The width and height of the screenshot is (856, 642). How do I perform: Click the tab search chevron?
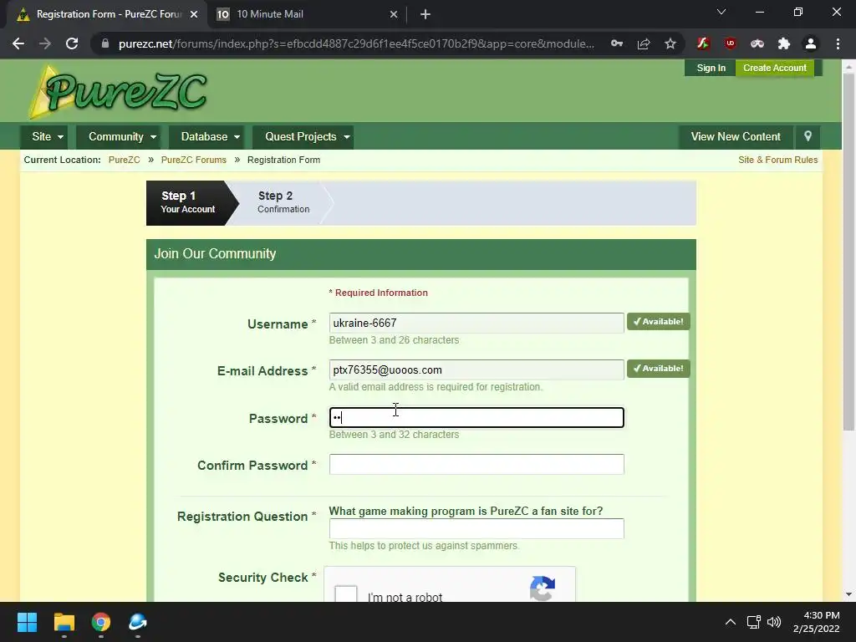pyautogui.click(x=721, y=12)
